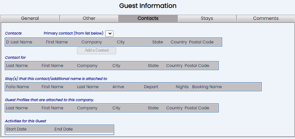Click Last Name header in Contacts table
Viewport: 295px width, 139px height.
tap(21, 42)
